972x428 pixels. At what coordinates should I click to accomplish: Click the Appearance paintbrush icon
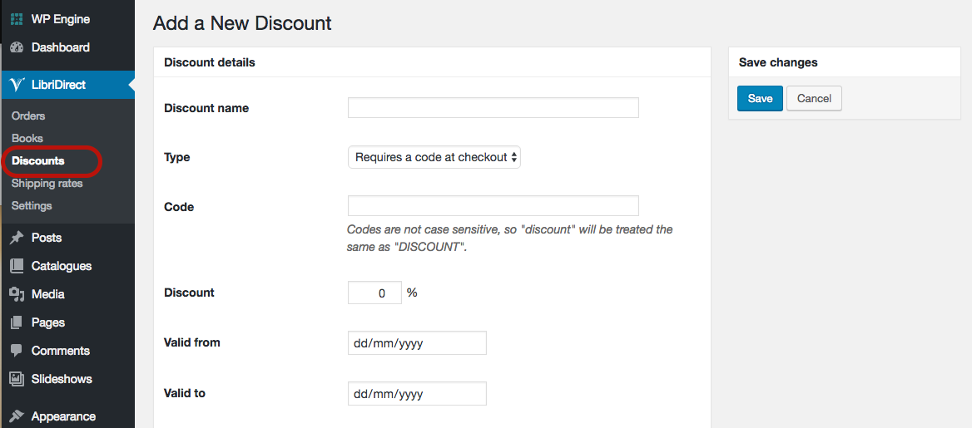17,416
